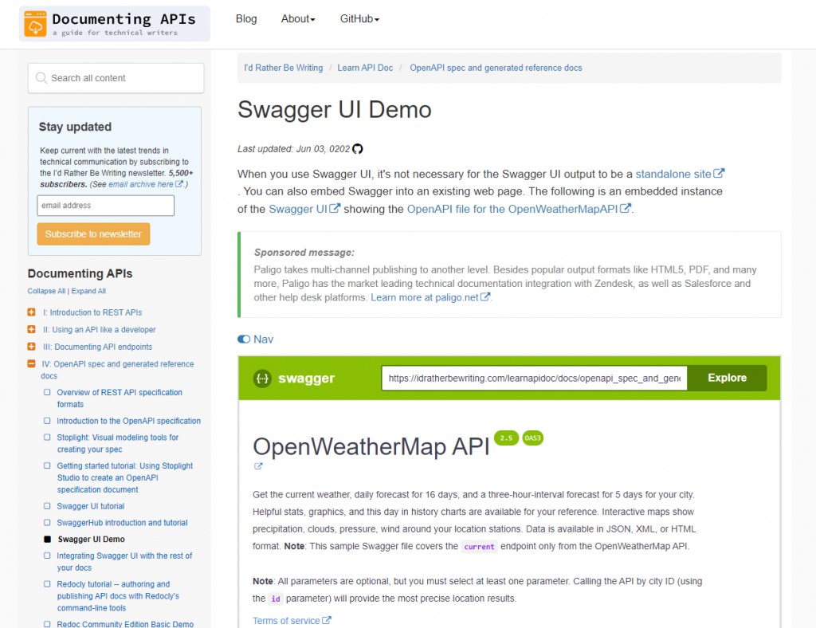This screenshot has width=816, height=628.
Task: Click the email address input field
Action: 105,206
